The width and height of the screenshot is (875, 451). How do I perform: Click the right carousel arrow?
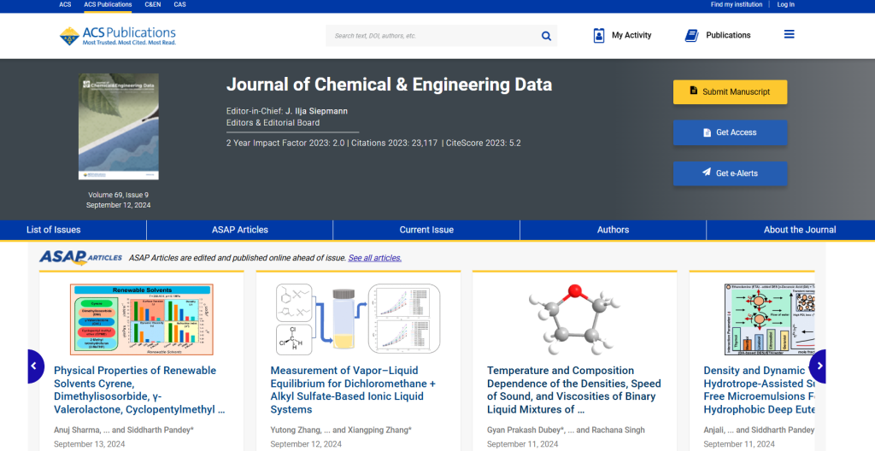pos(818,366)
